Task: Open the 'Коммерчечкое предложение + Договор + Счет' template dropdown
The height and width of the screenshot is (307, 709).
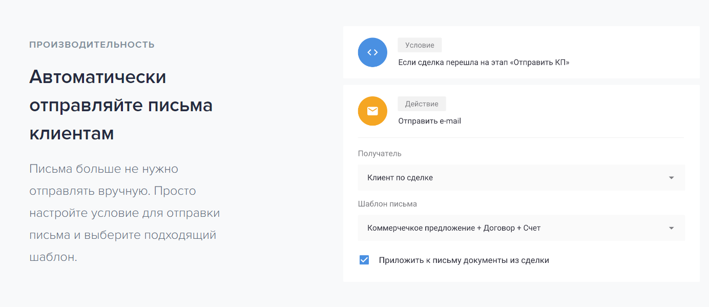Action: [522, 228]
